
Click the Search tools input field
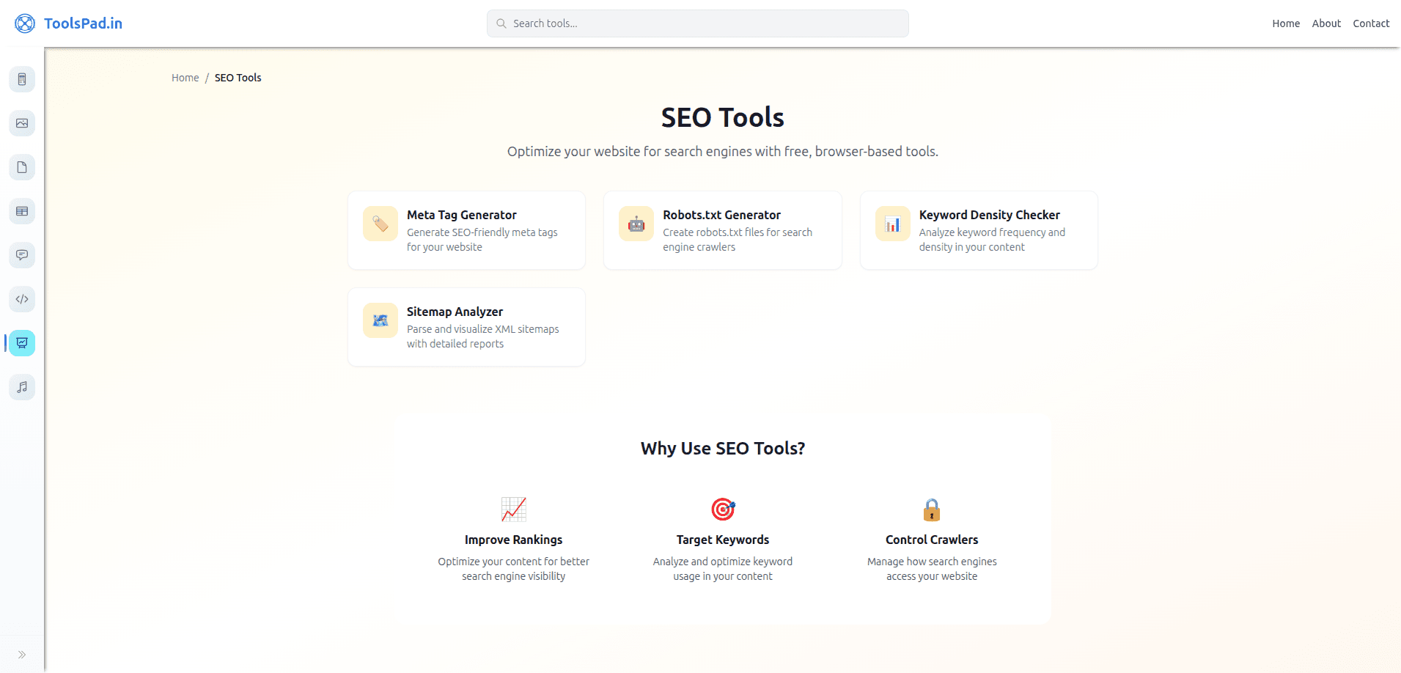(x=697, y=23)
